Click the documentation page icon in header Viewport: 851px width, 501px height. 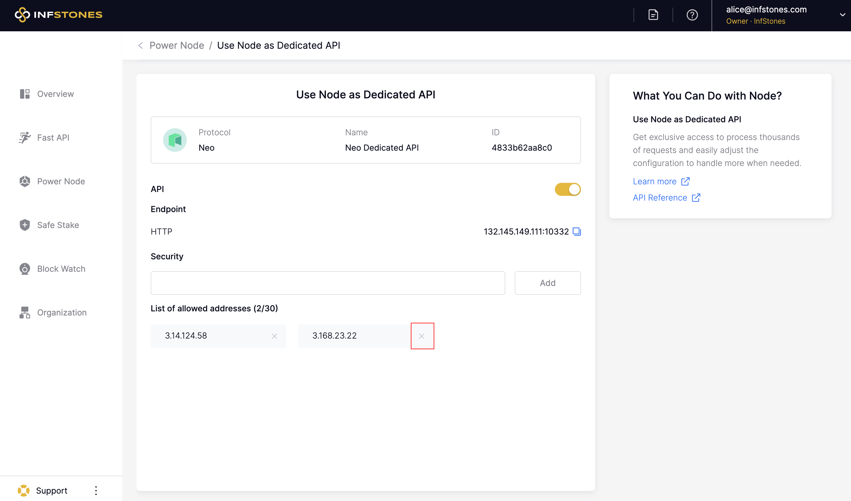point(653,15)
